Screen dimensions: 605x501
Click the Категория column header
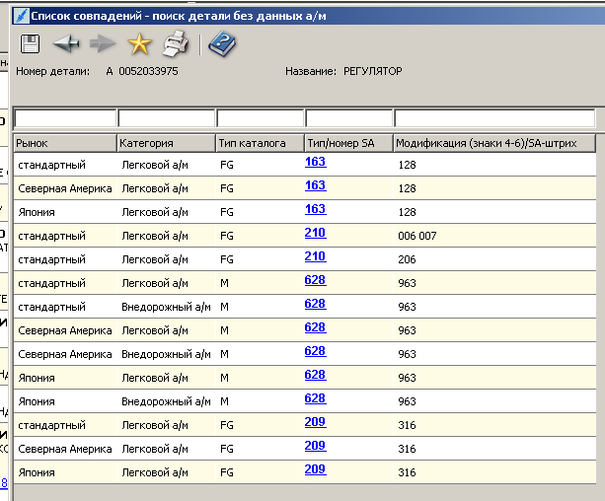[x=166, y=143]
